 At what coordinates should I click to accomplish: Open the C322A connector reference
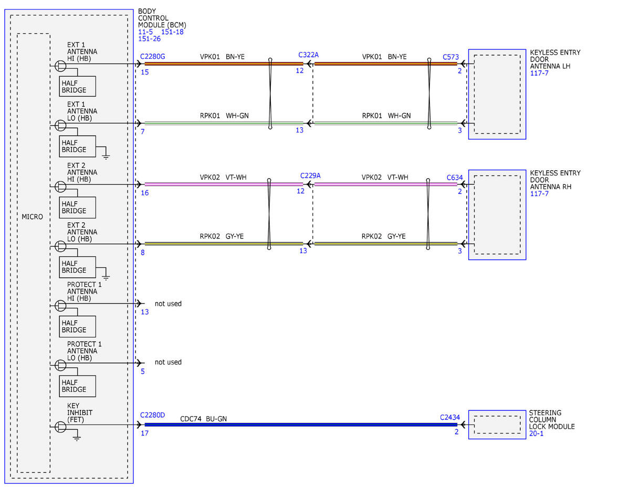308,55
